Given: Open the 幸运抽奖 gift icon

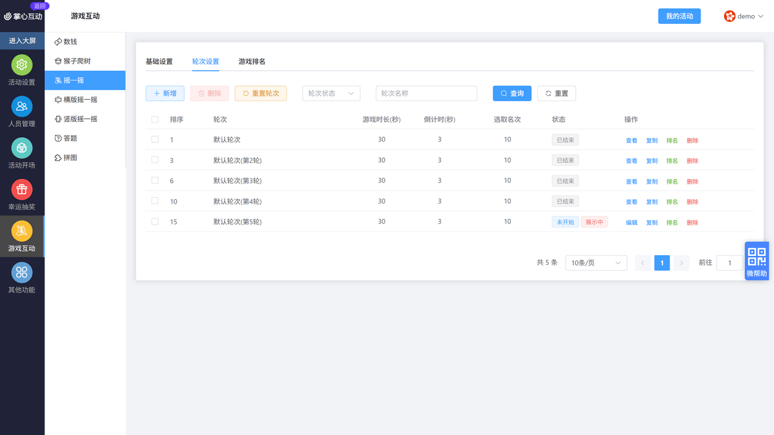Looking at the screenshot, I should click(x=22, y=189).
